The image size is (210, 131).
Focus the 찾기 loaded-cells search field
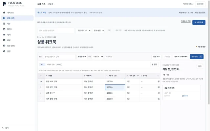(x=59, y=57)
